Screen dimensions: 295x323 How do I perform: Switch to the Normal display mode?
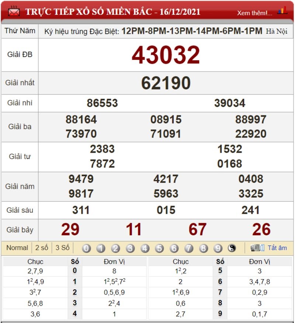pyautogui.click(x=17, y=248)
